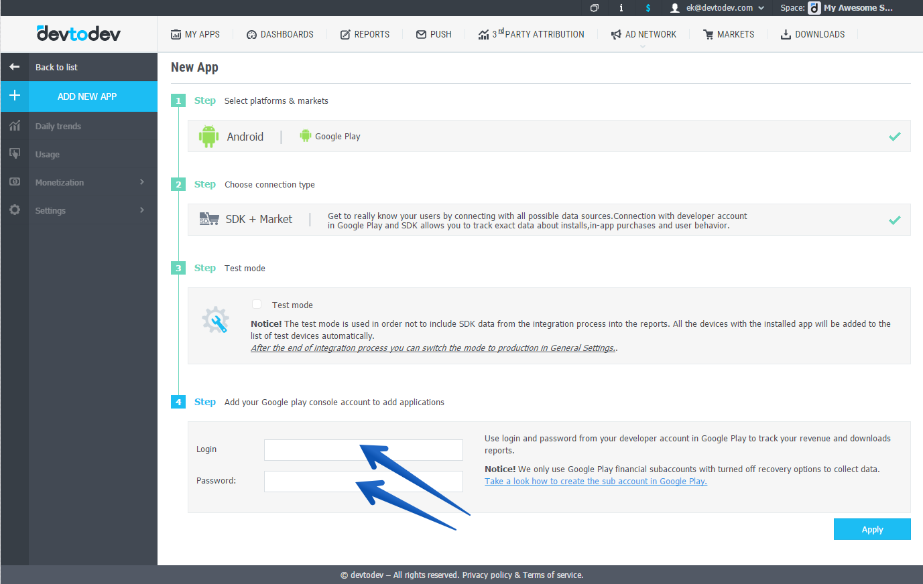Open the Space selector My Awesome S...

click(851, 8)
